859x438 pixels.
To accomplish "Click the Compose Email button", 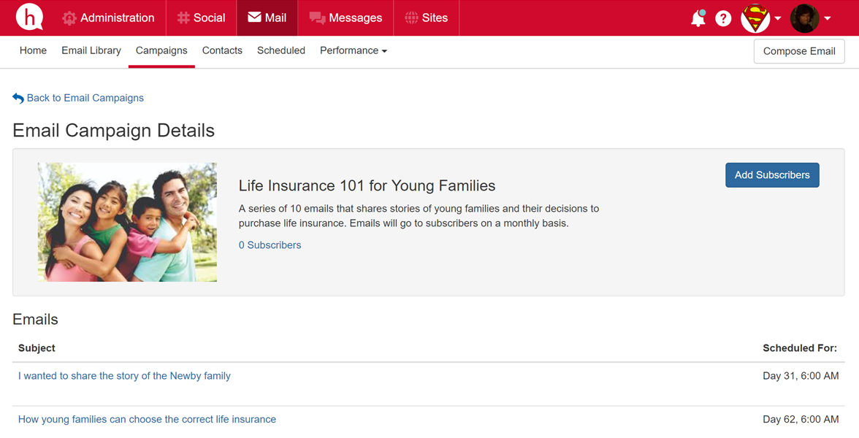I will pos(799,51).
